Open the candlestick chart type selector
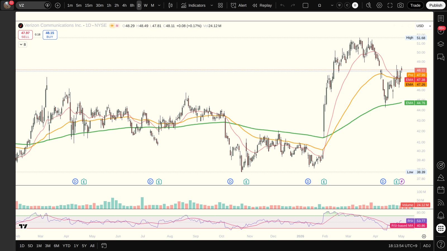 pyautogui.click(x=170, y=5)
